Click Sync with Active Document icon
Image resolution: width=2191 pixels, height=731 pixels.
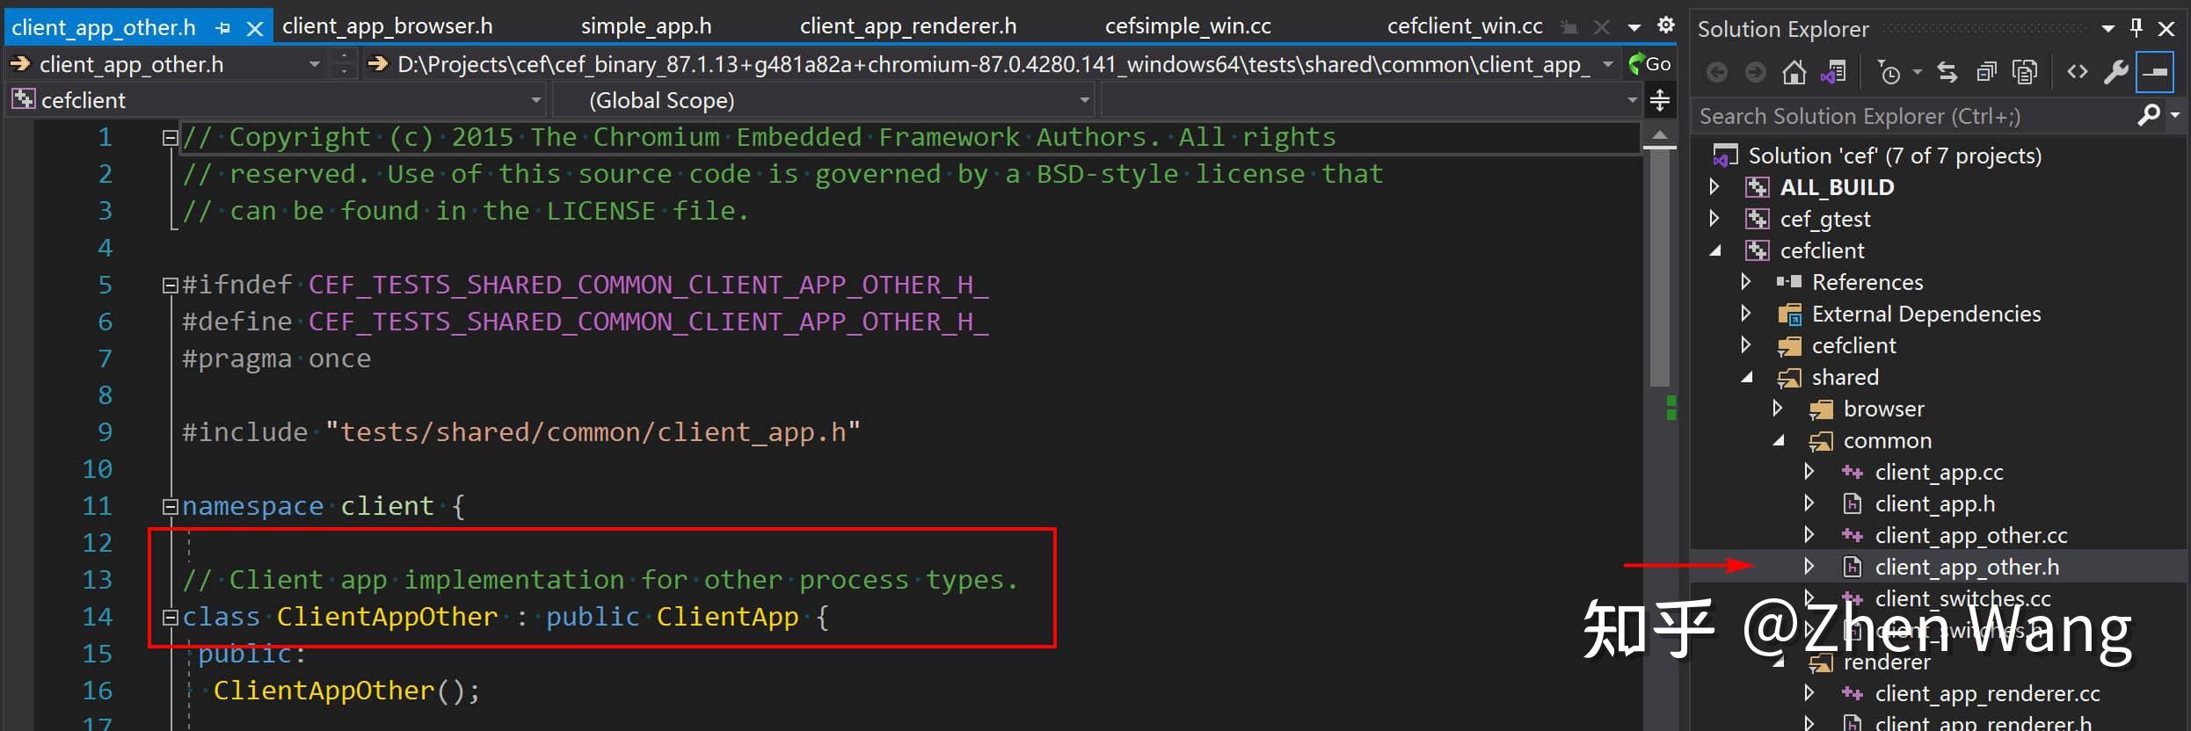click(x=1947, y=72)
